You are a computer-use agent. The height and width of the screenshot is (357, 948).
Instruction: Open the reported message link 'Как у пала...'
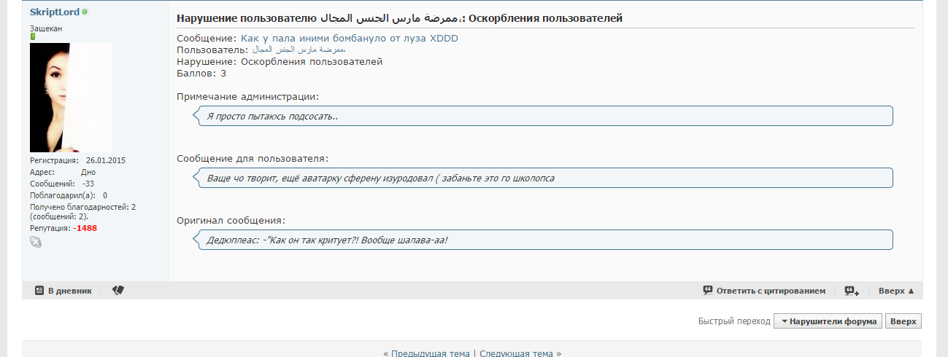coord(349,38)
